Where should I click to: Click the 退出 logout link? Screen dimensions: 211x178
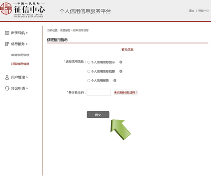[x=192, y=11]
